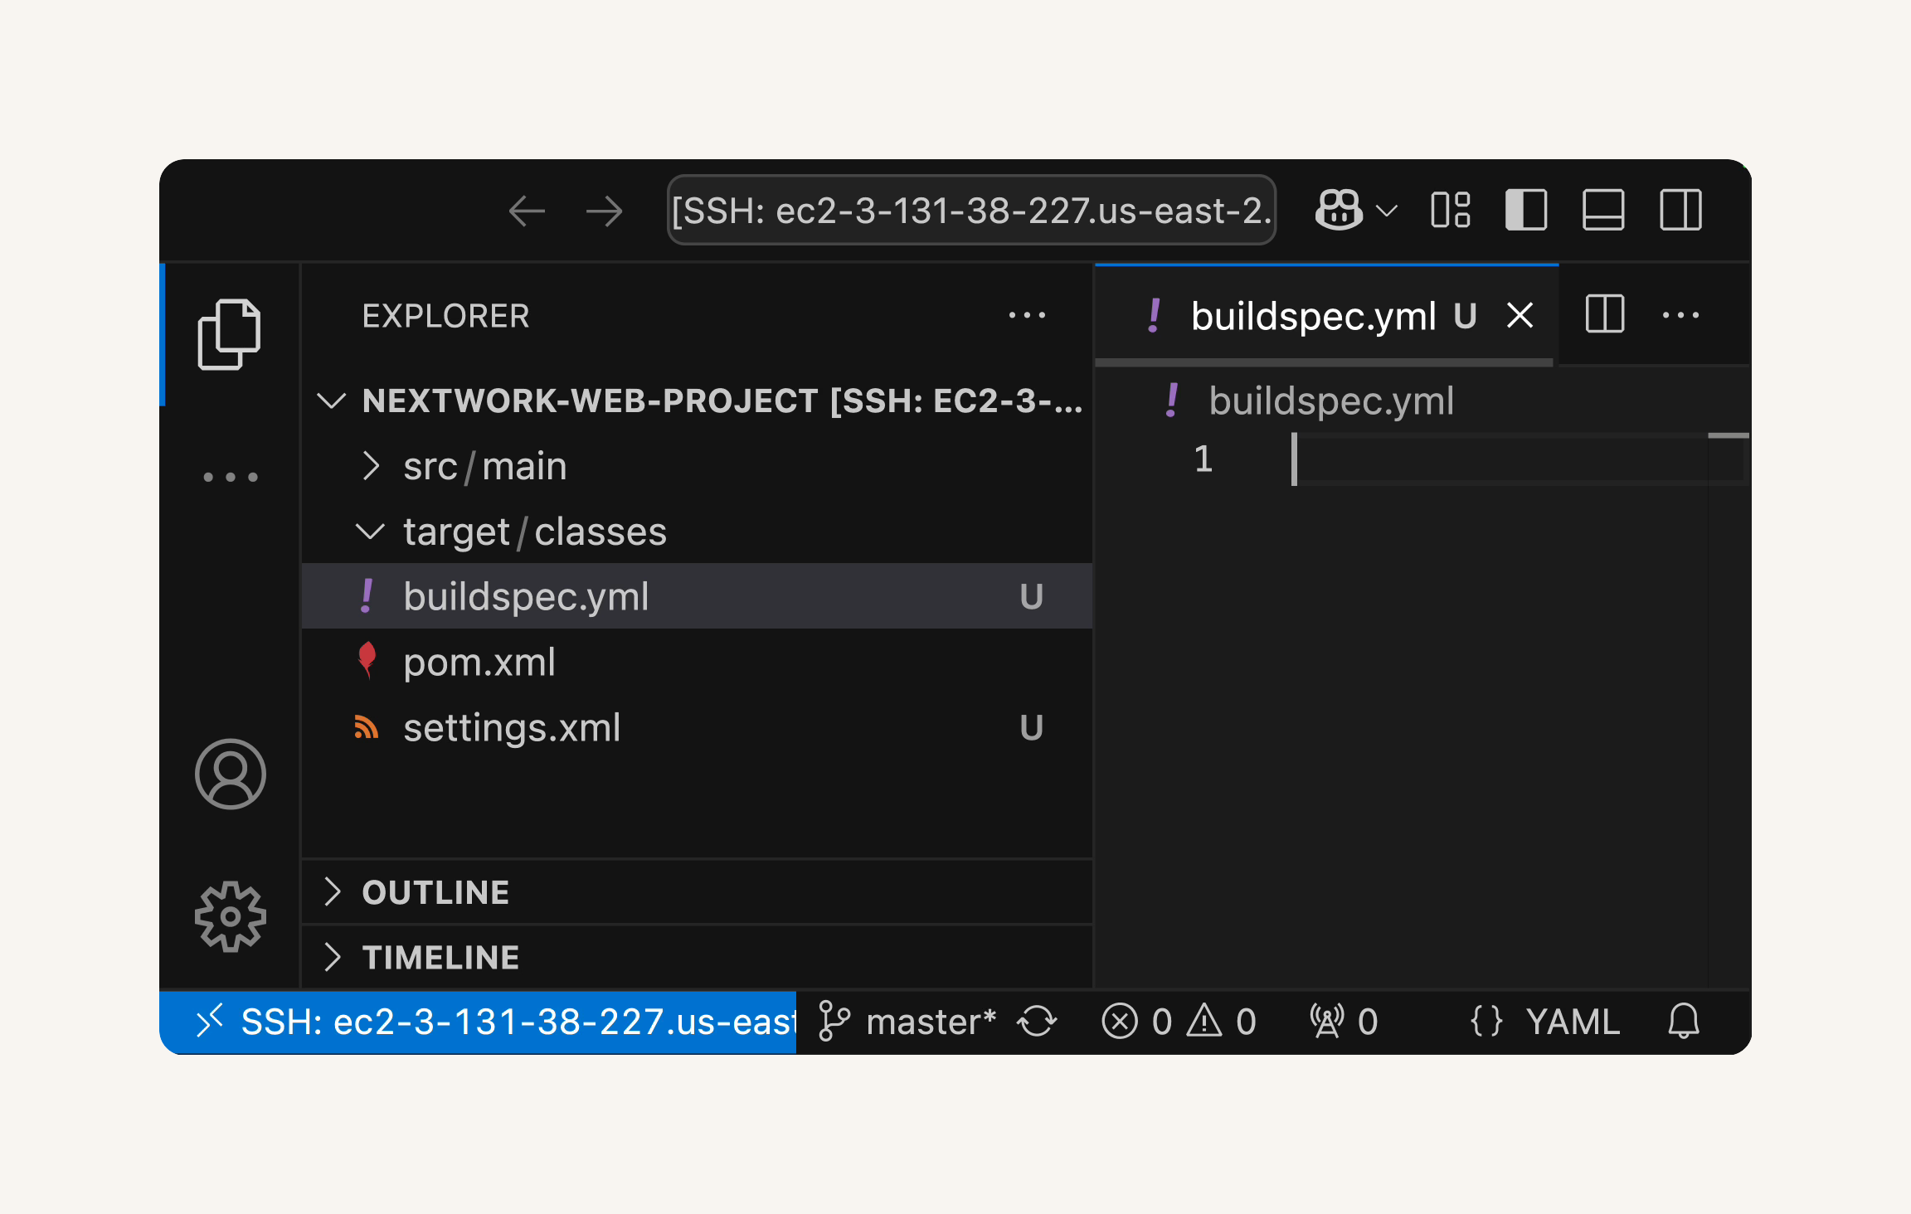The image size is (1911, 1214).
Task: Show additional activity bar views ellipsis
Action: pyautogui.click(x=231, y=477)
